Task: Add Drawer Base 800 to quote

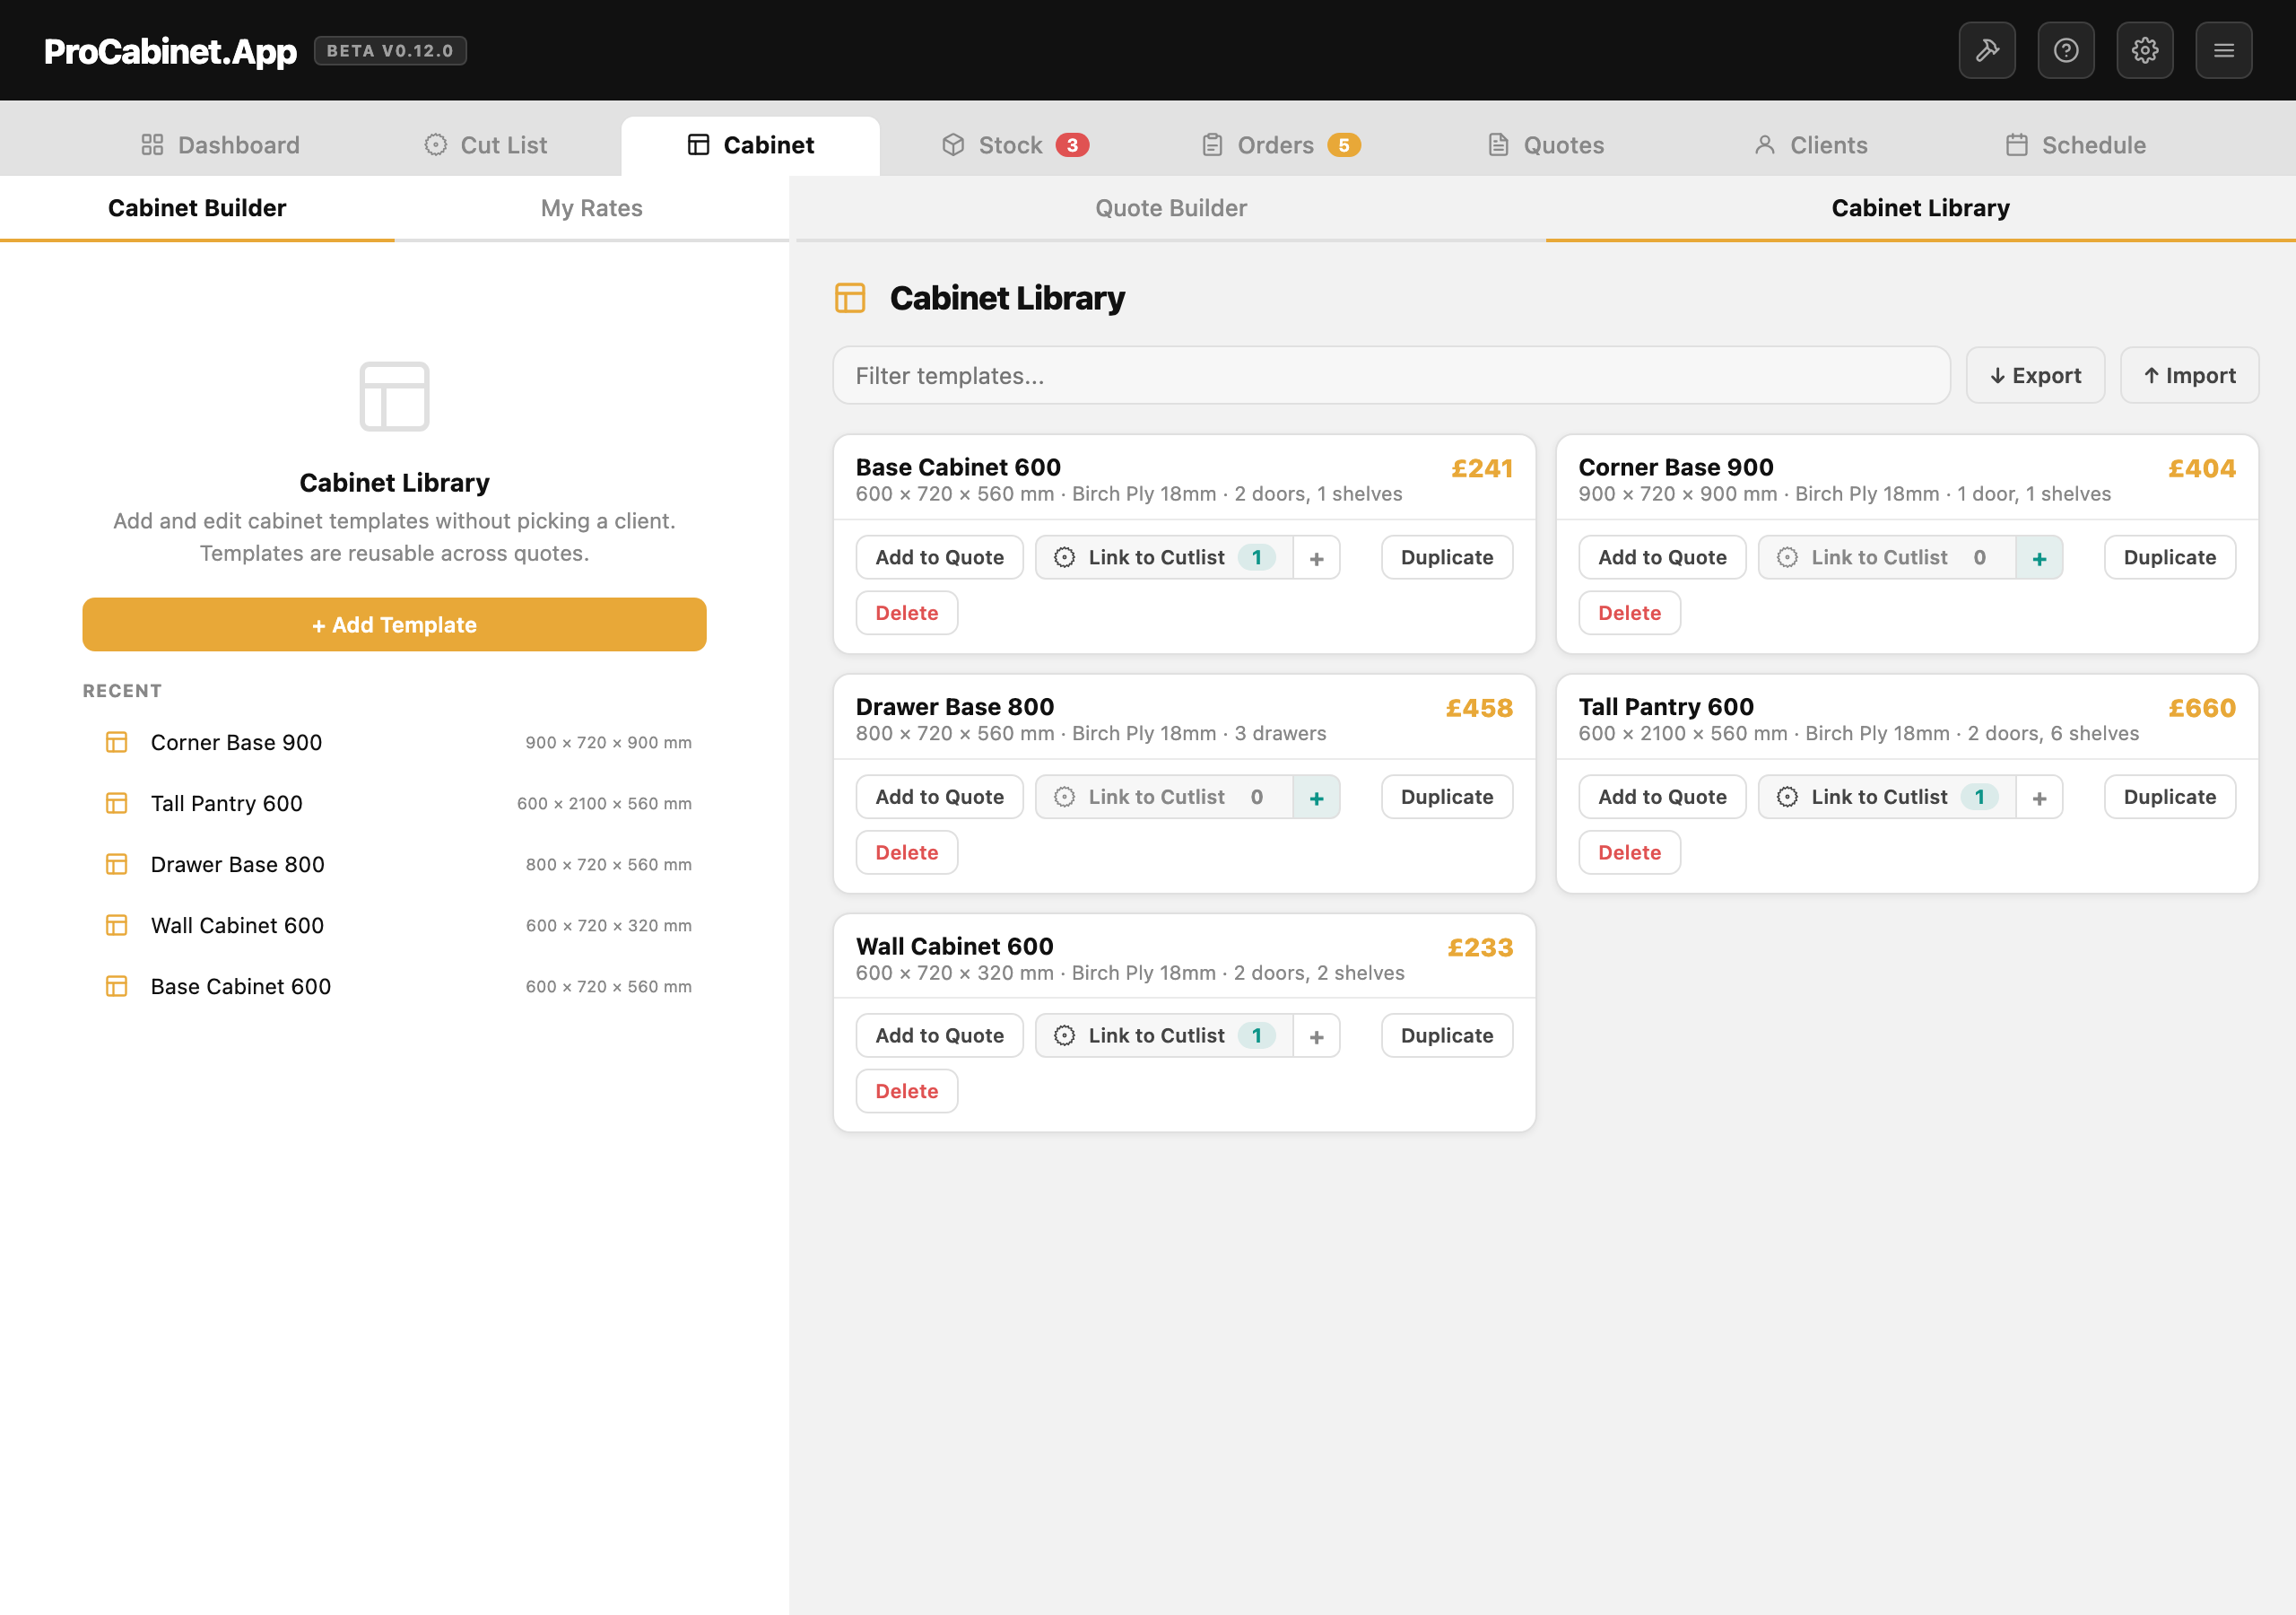Action: pyautogui.click(x=939, y=797)
